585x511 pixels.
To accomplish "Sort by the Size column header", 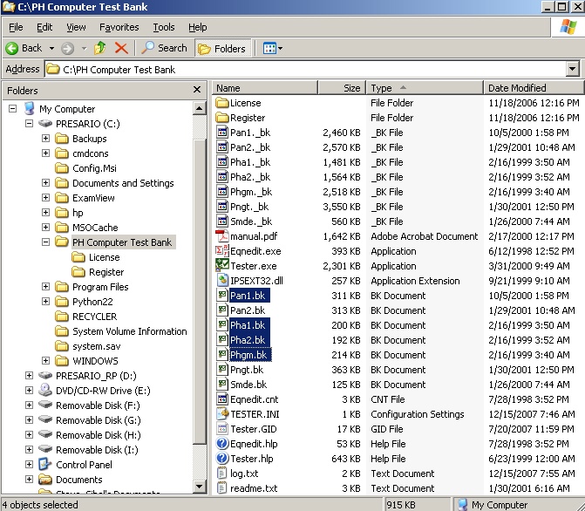I will click(342, 88).
